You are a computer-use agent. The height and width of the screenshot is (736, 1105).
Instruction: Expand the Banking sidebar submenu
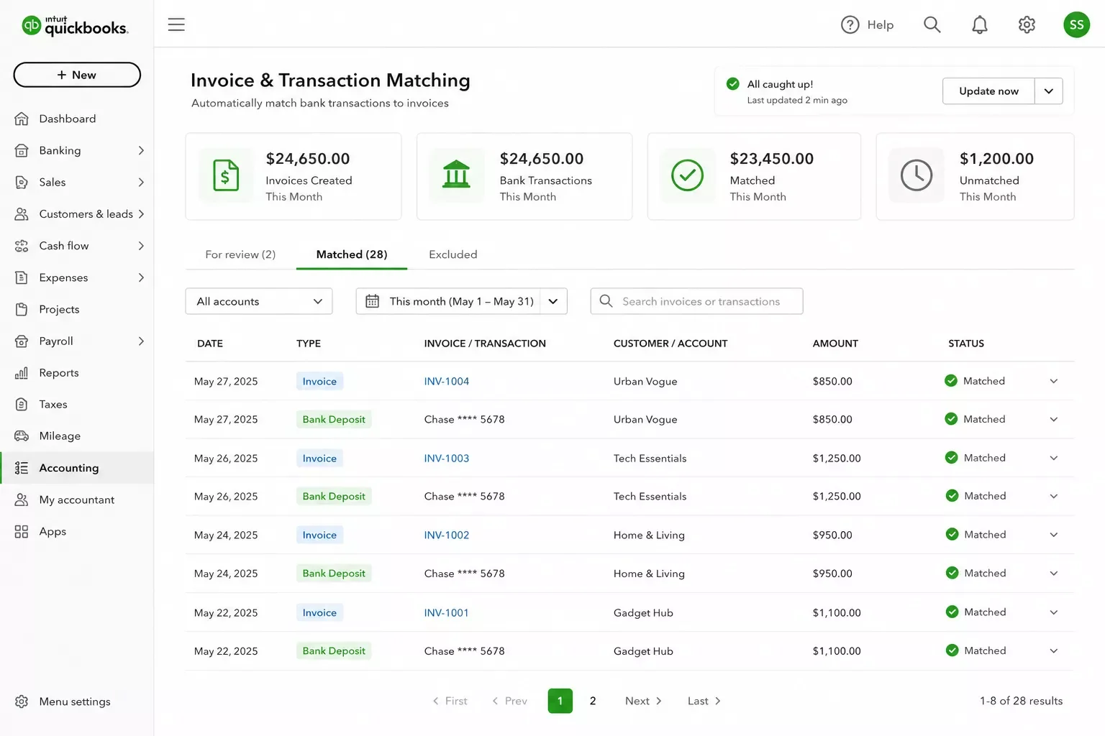click(141, 150)
